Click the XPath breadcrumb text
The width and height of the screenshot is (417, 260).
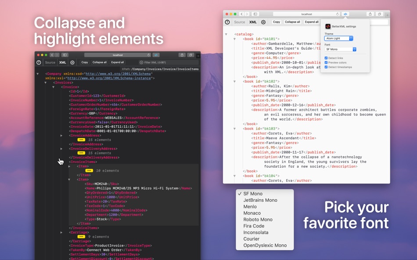[x=160, y=69]
